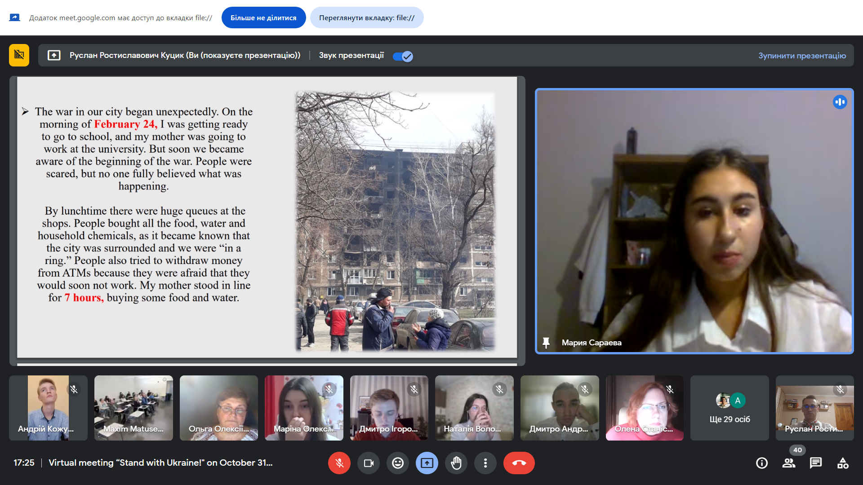This screenshot has height=485, width=863.
Task: Leave call with the red hang-up button
Action: (x=519, y=463)
